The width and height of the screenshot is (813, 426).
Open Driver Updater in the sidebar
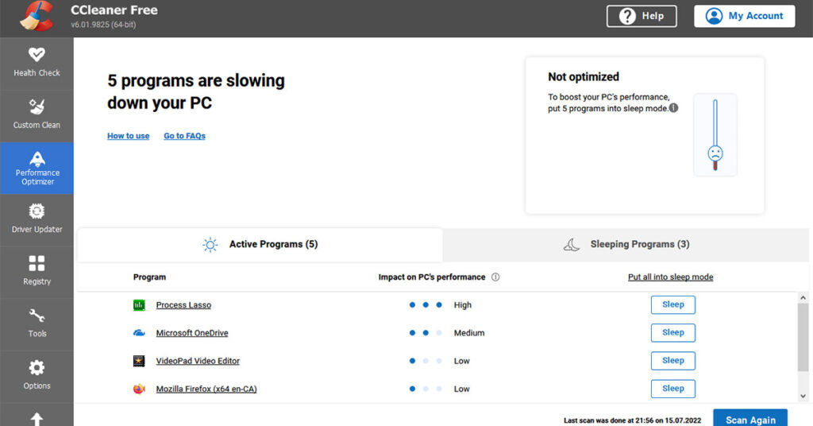point(37,219)
